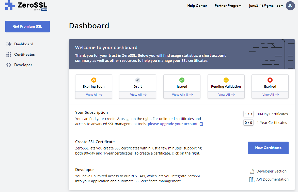Click the upgrade account external link icon
Screen dimensions: 298x192
click(x=201, y=124)
